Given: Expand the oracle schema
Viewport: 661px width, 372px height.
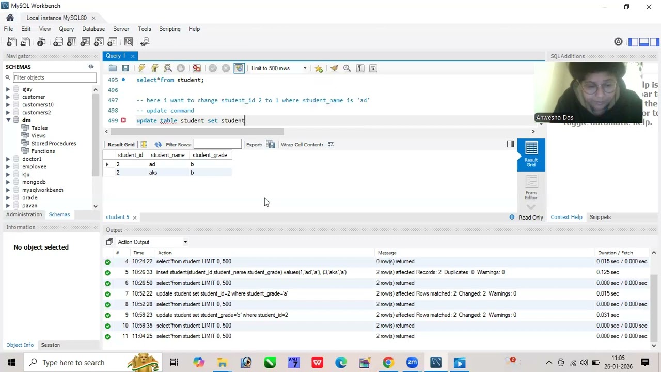Looking at the screenshot, I should pyautogui.click(x=8, y=198).
